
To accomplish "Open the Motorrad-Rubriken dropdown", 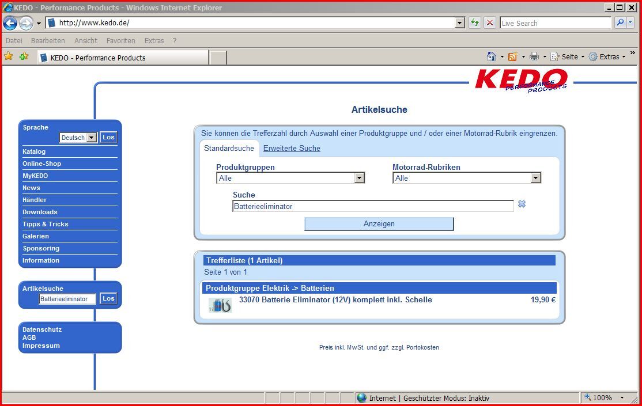I will [x=536, y=178].
